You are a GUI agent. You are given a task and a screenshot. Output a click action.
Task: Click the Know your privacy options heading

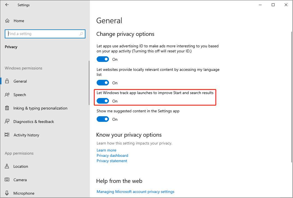click(129, 135)
